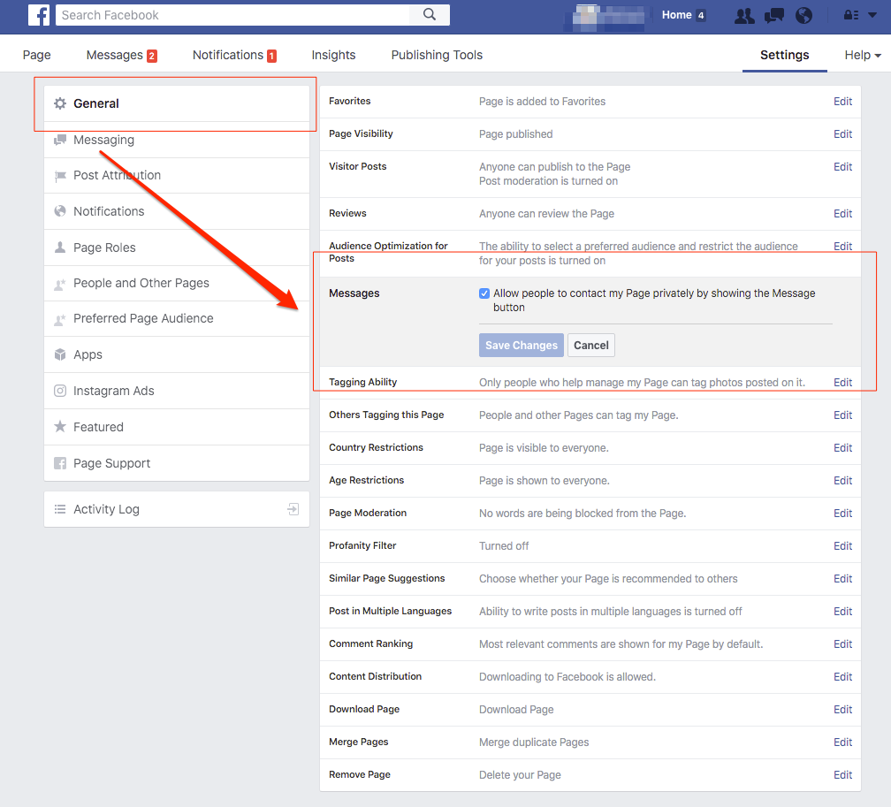Edit Country Restrictions setting
Screen dimensions: 891x807
pos(842,448)
